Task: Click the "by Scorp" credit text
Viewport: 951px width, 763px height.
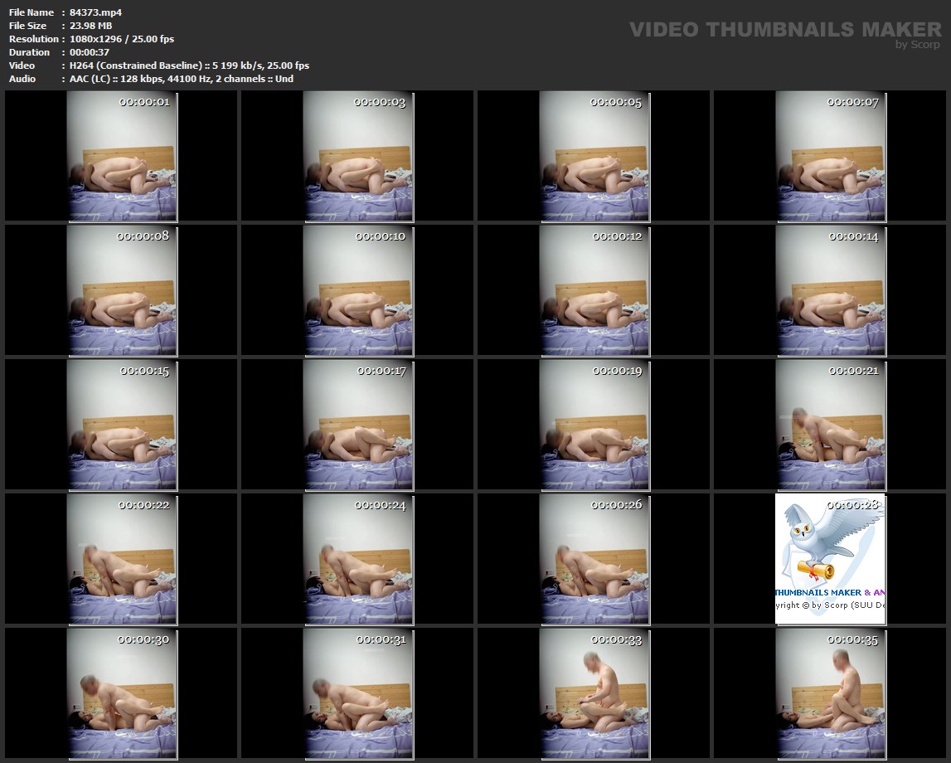Action: coord(918,45)
